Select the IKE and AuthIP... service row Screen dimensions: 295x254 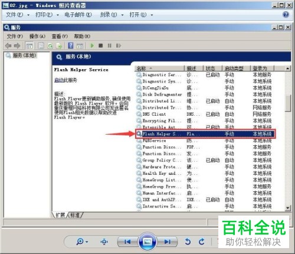pos(204,200)
